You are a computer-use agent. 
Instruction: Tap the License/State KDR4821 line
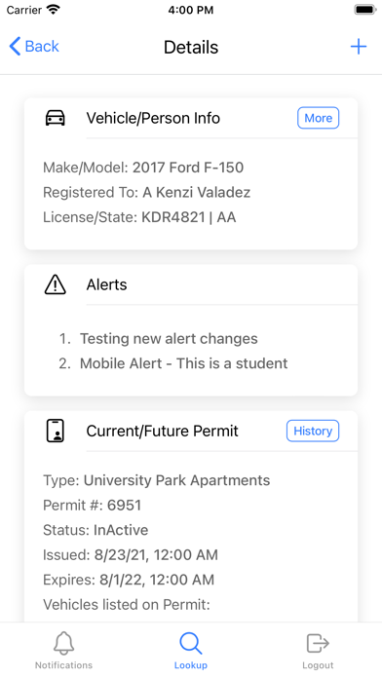click(139, 217)
